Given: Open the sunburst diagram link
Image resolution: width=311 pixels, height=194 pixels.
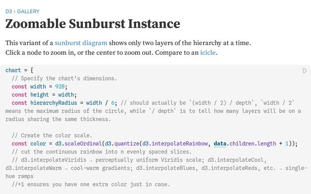Looking at the screenshot, I should click(81, 43).
